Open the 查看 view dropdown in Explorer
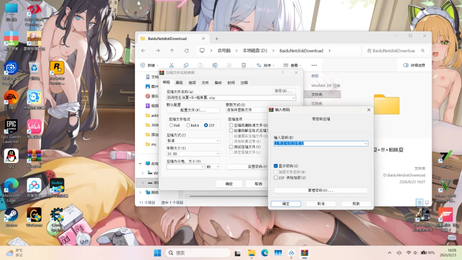 click(x=292, y=65)
